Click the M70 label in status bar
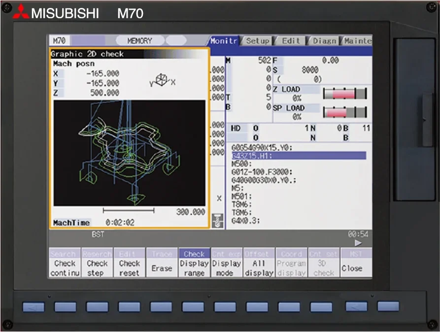 tap(59, 41)
